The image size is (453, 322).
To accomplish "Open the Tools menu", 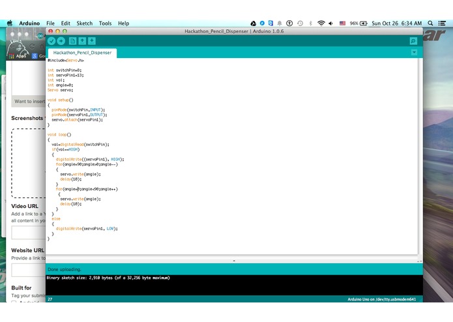I will coord(105,23).
